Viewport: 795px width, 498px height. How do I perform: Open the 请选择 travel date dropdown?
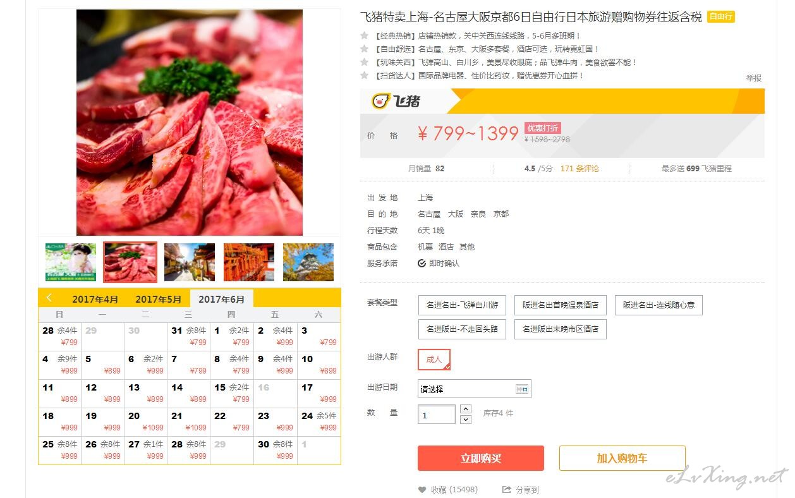474,389
